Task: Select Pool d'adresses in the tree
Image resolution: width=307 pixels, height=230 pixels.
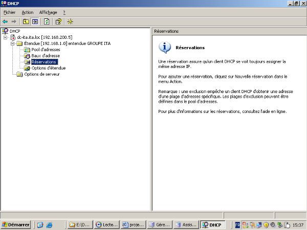Action: tap(46, 50)
